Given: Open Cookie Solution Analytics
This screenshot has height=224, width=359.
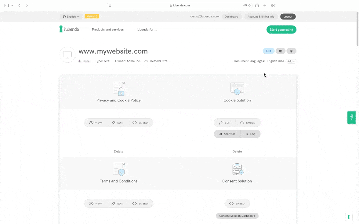Looking at the screenshot, I should pos(227,134).
